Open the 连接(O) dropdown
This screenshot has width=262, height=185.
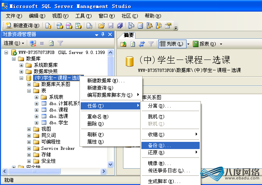[x=14, y=43]
